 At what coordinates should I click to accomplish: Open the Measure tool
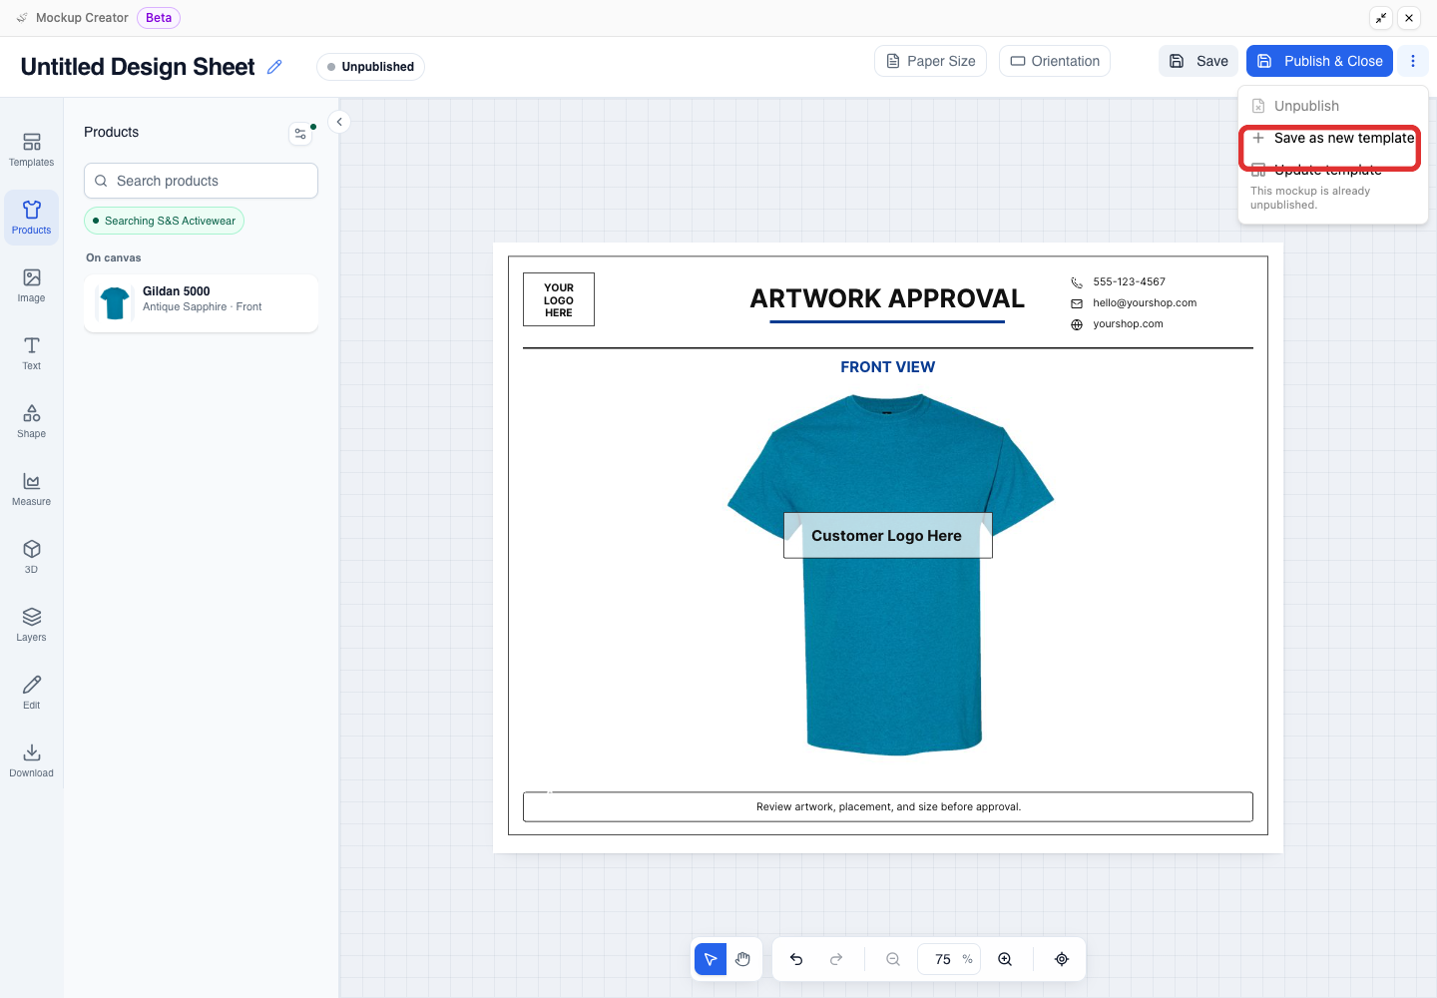tap(31, 489)
